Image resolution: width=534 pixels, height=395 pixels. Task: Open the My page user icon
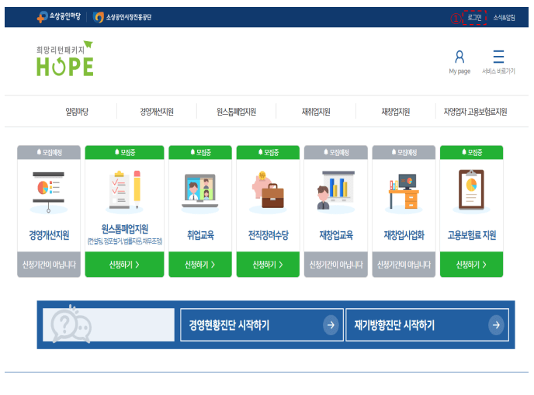[x=459, y=57]
